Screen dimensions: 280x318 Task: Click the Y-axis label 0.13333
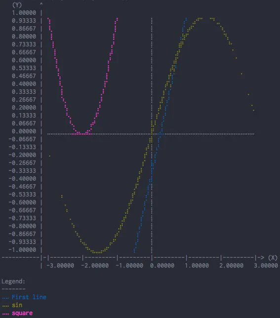pyautogui.click(x=24, y=116)
